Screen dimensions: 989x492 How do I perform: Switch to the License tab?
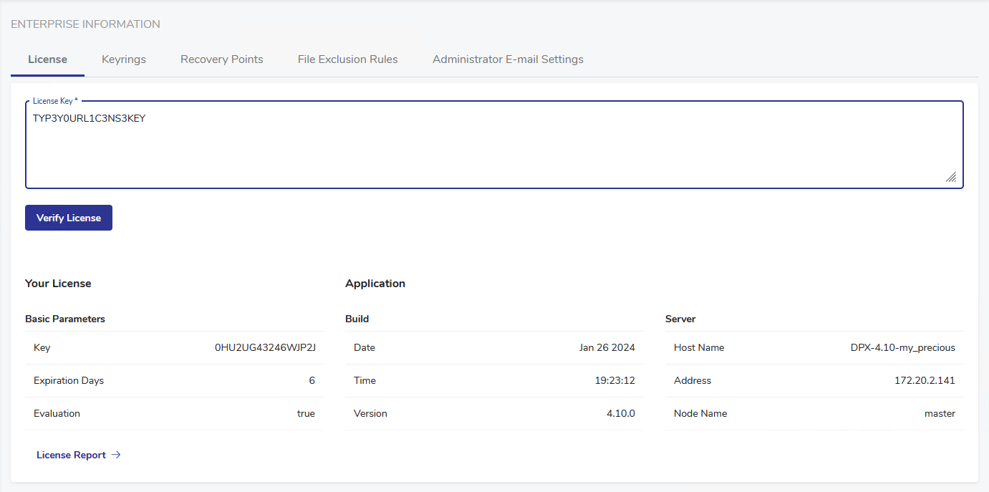47,59
